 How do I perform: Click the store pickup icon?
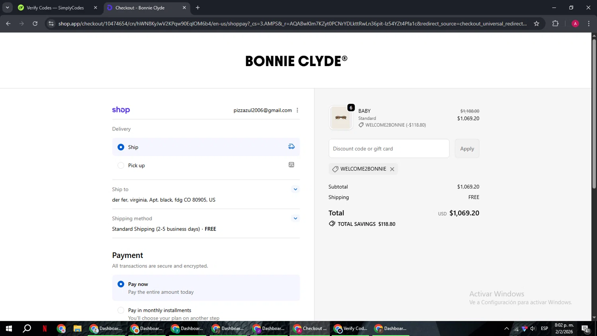(x=291, y=165)
